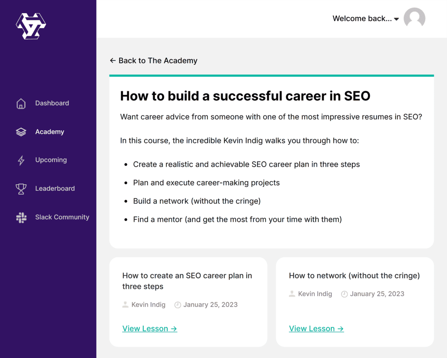Screen dimensions: 447x358
Task: Open the Slack Community link
Action: [x=62, y=217]
